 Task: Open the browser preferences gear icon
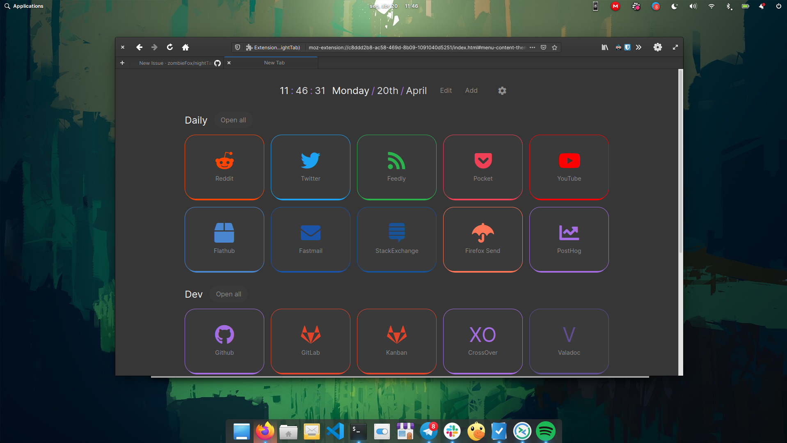click(658, 47)
